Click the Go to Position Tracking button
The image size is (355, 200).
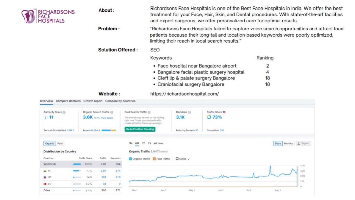click(140, 129)
